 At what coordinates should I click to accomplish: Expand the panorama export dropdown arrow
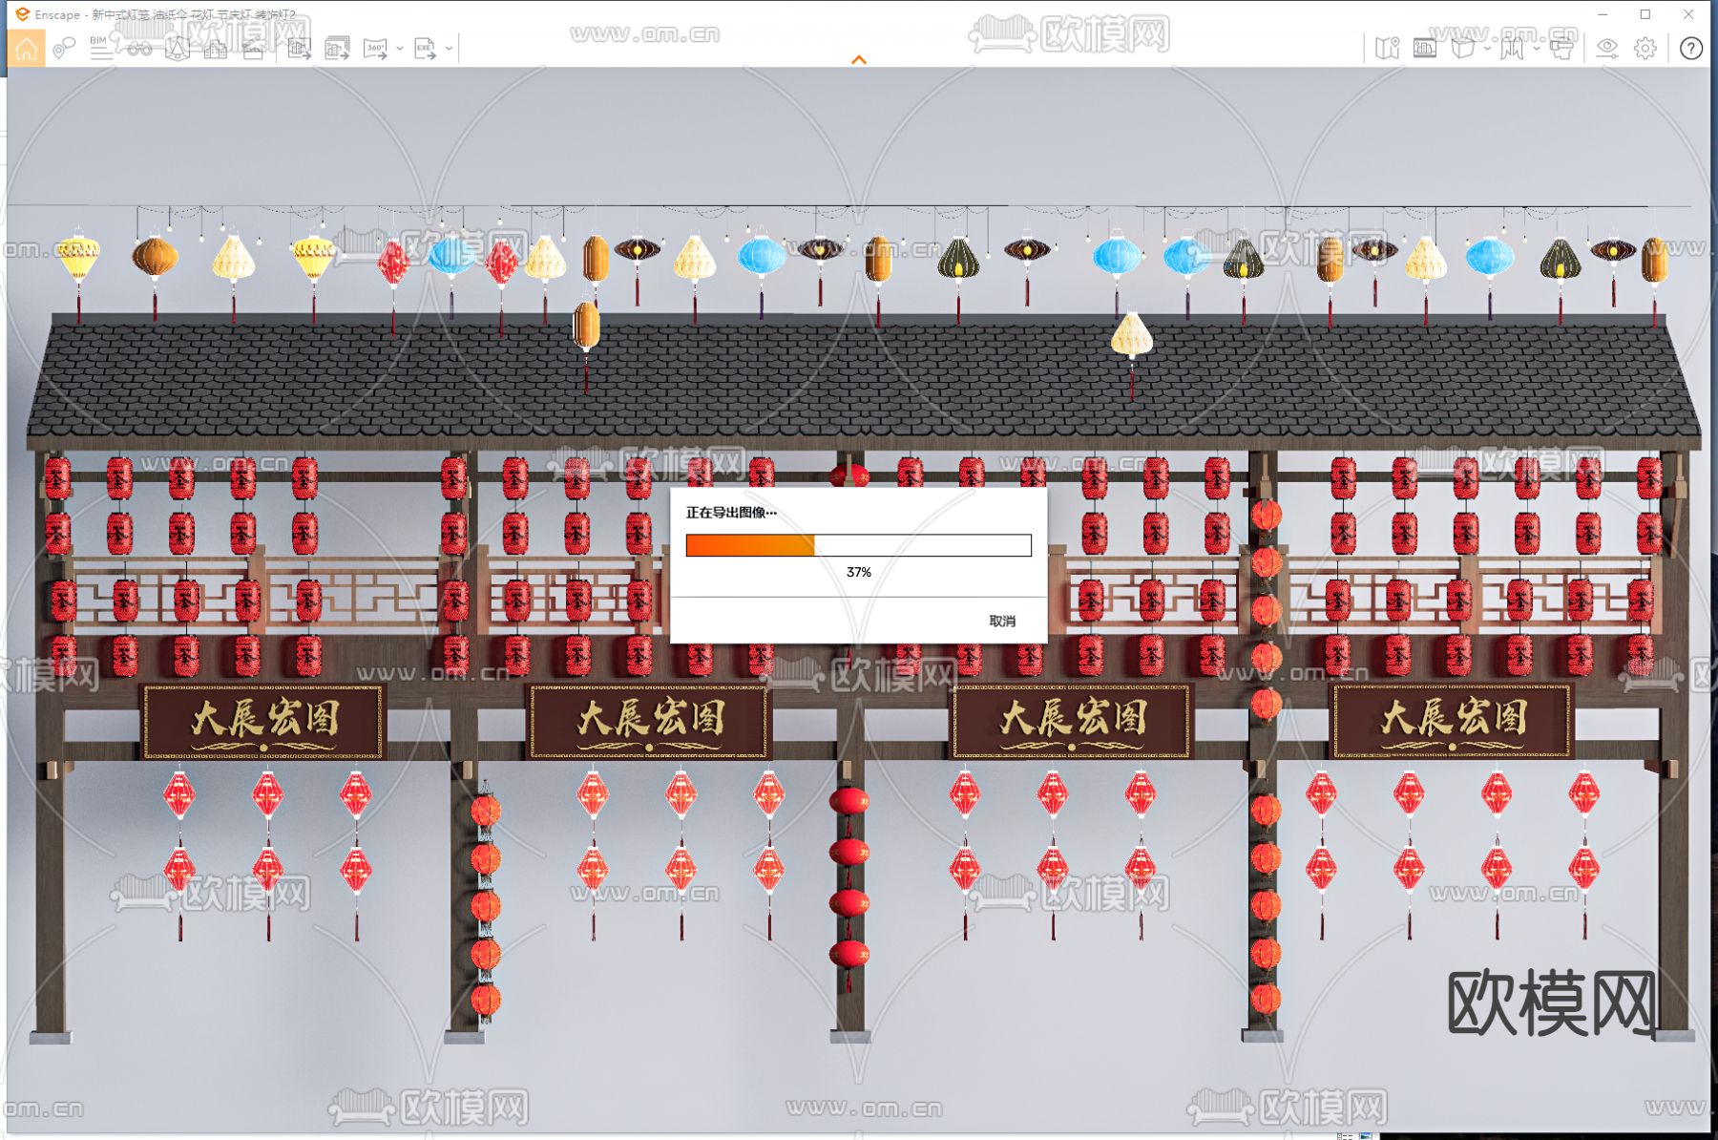pyautogui.click(x=399, y=49)
